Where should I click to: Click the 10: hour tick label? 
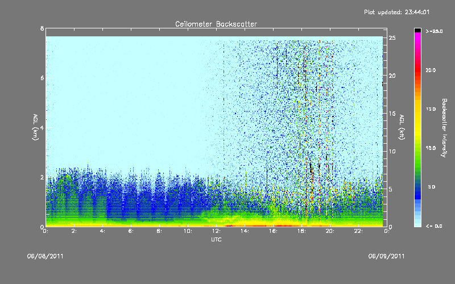click(188, 231)
